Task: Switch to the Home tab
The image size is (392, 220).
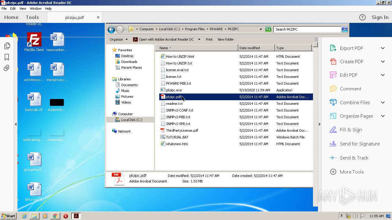Action: point(11,17)
